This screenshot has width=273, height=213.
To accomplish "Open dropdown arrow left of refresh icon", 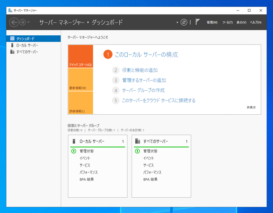I will pos(177,22).
